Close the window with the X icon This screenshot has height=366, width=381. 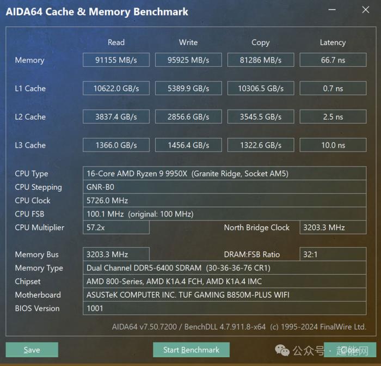(x=365, y=10)
